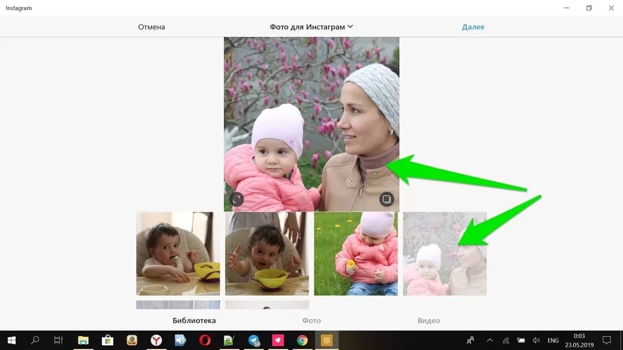Show hidden system tray icons
623x350 pixels.
(490, 340)
